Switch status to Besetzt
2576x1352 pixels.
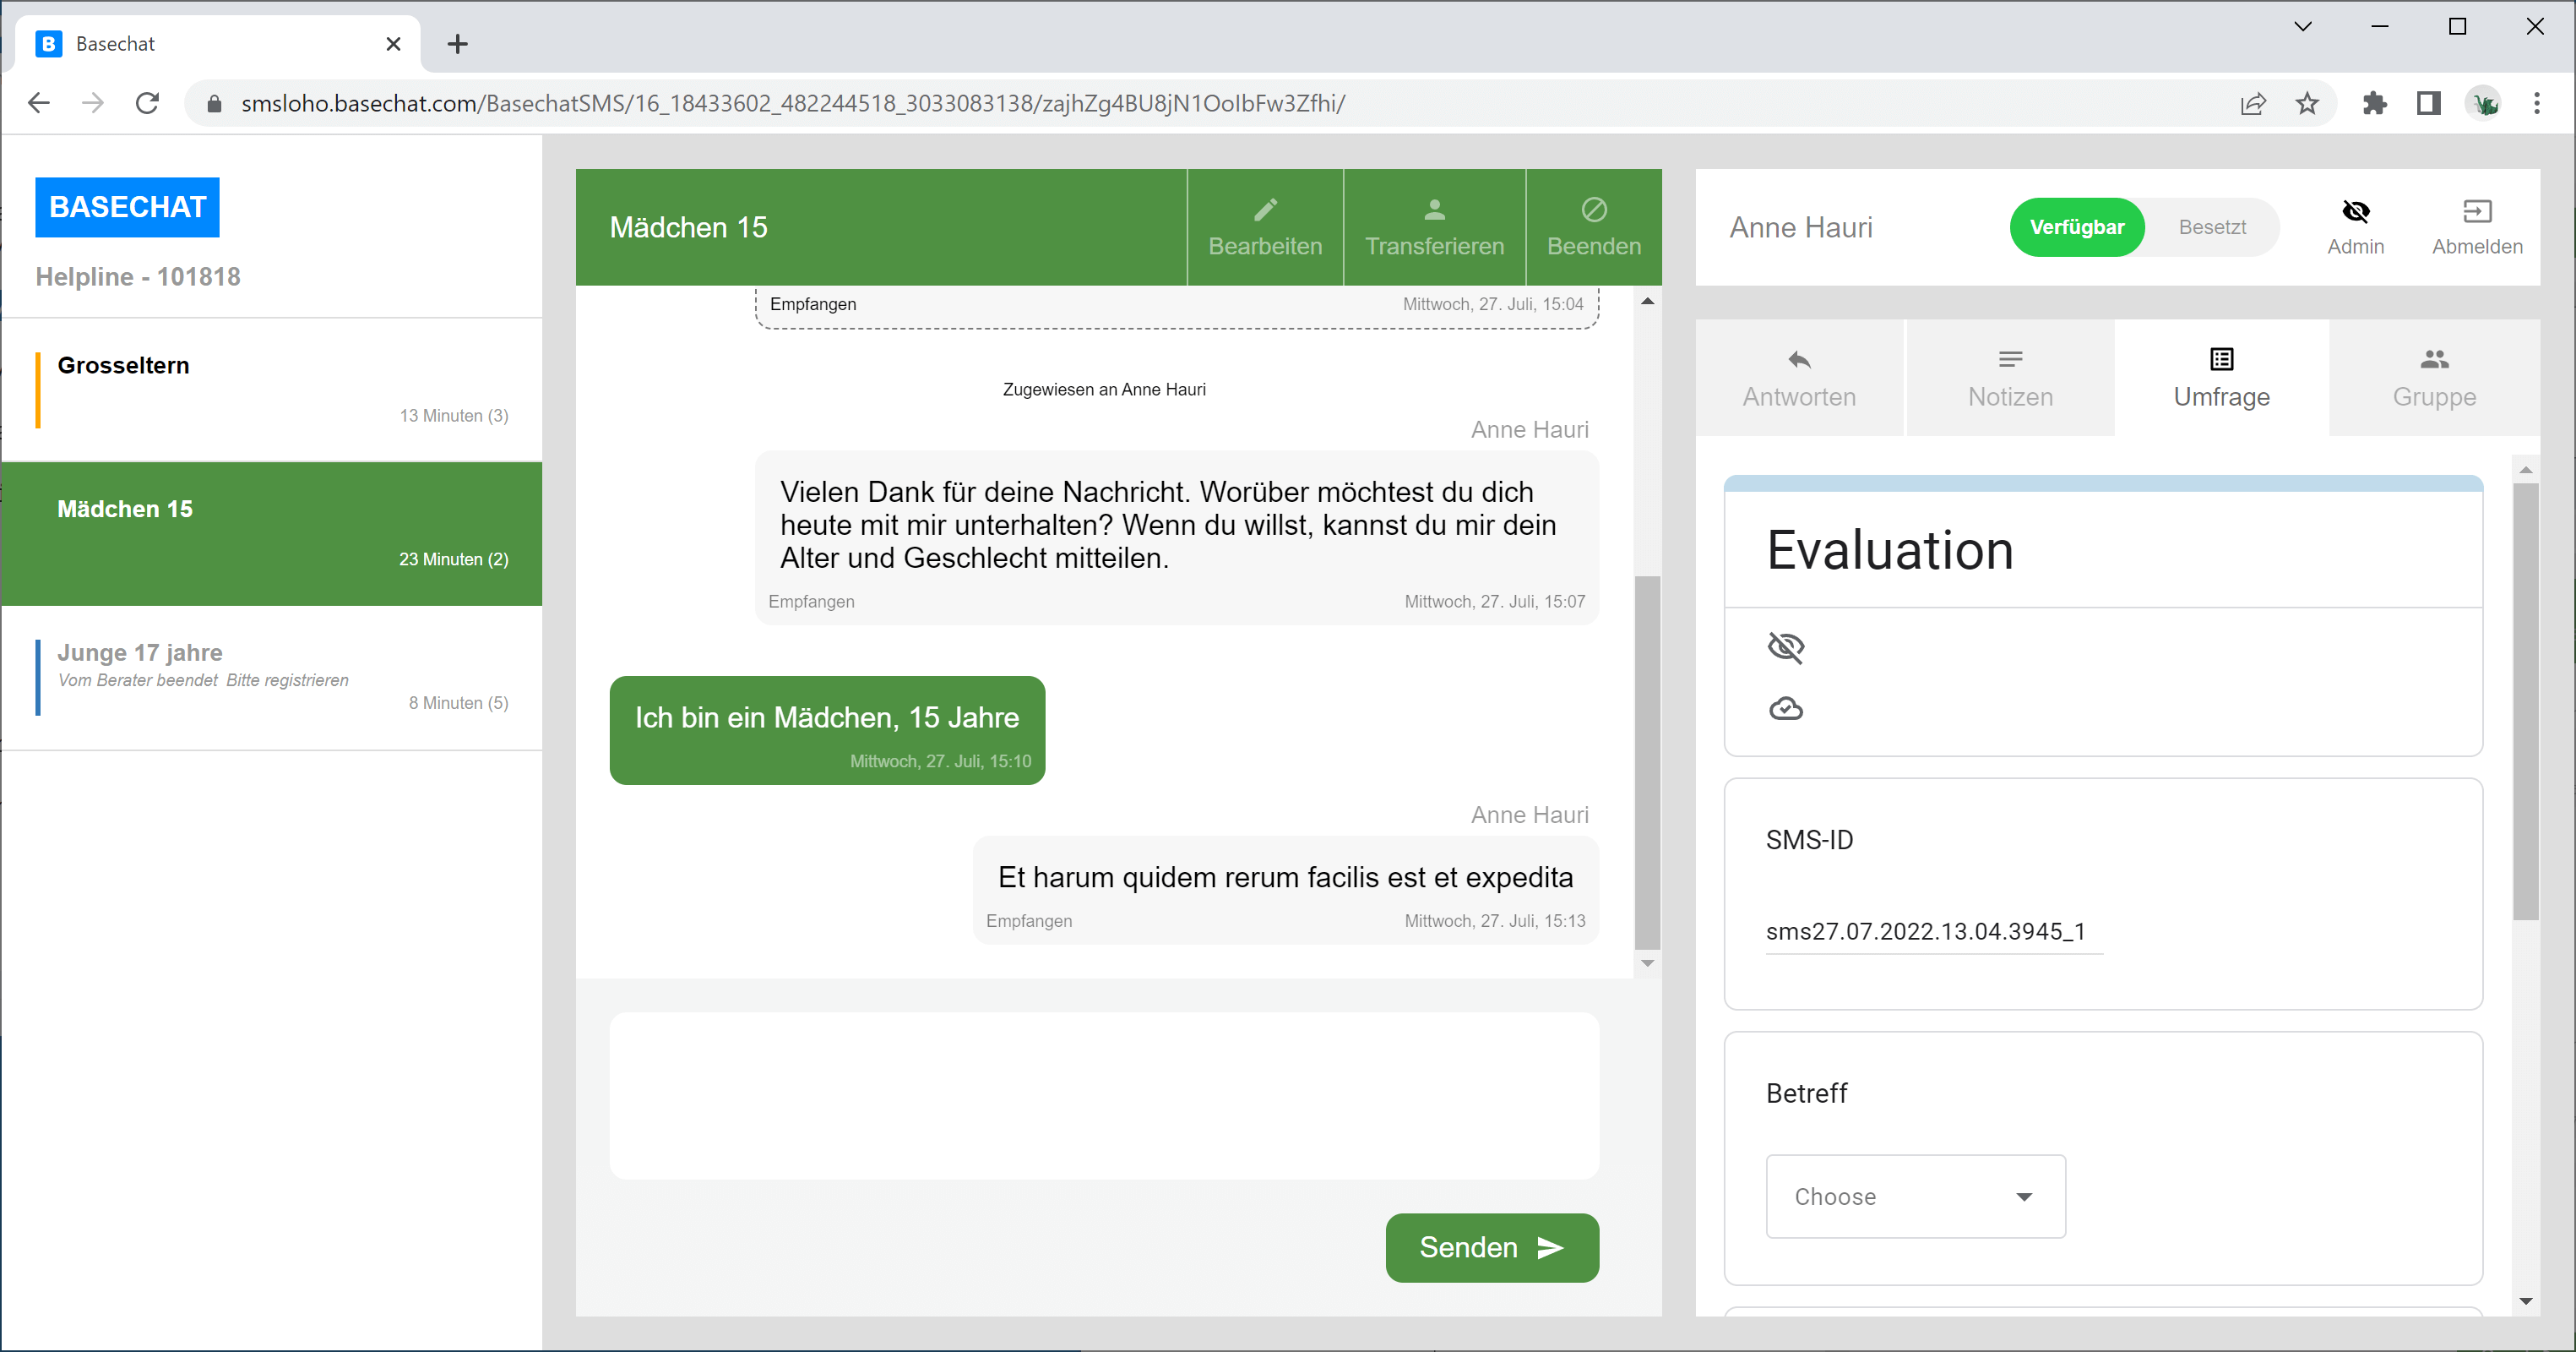point(2211,227)
